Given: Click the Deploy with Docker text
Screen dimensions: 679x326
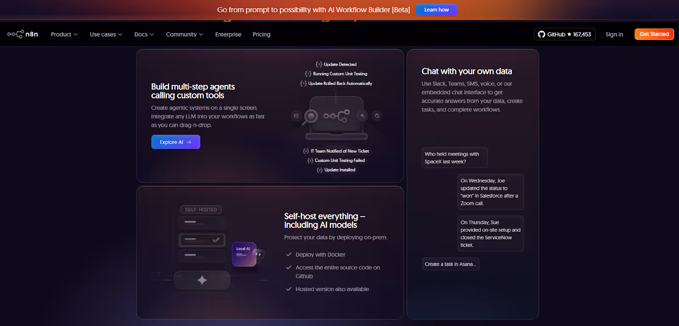Looking at the screenshot, I should [320, 255].
